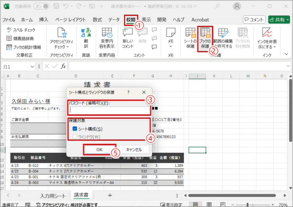Screen dimensions: 293x207
Task: Click the camera icon in title bar
Action: click(92, 6)
